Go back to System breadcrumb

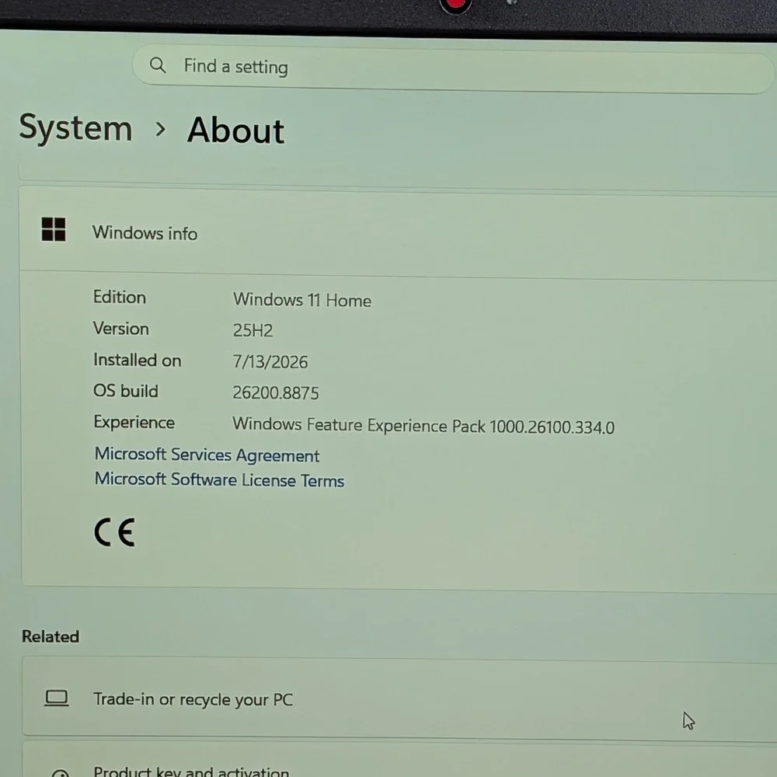(76, 128)
